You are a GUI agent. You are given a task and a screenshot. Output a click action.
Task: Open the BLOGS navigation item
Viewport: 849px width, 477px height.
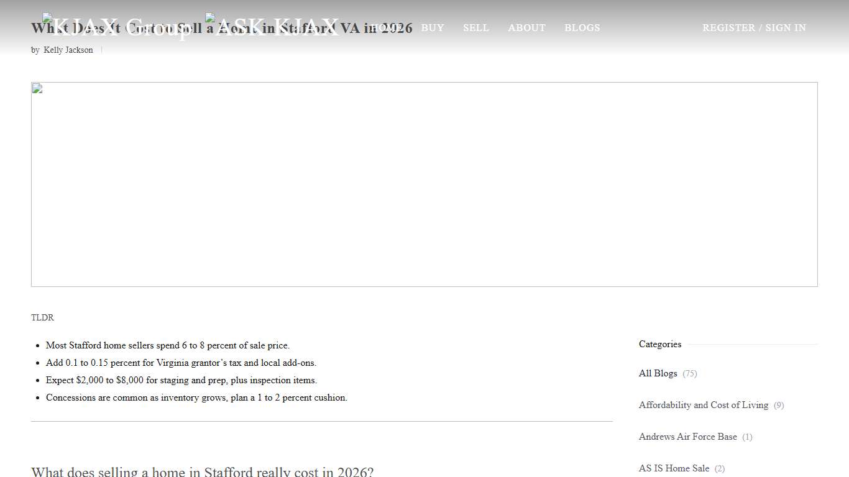coord(582,28)
